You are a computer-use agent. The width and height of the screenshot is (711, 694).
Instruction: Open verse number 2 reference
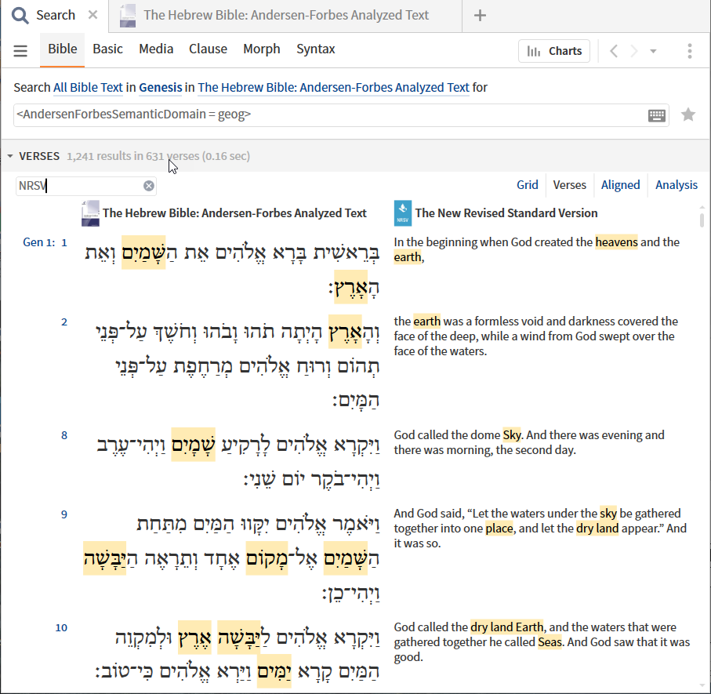click(64, 322)
